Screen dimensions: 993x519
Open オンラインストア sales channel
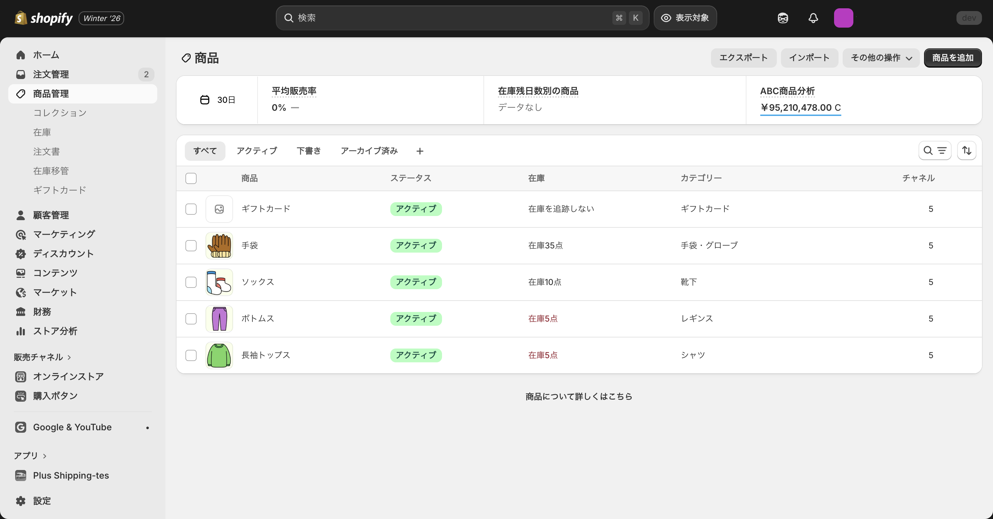(69, 376)
